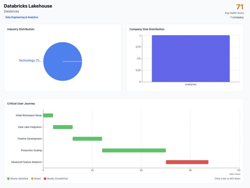The image size is (250, 188).
Task: Drill down into Data Lake Integration bar
Action: [63, 127]
